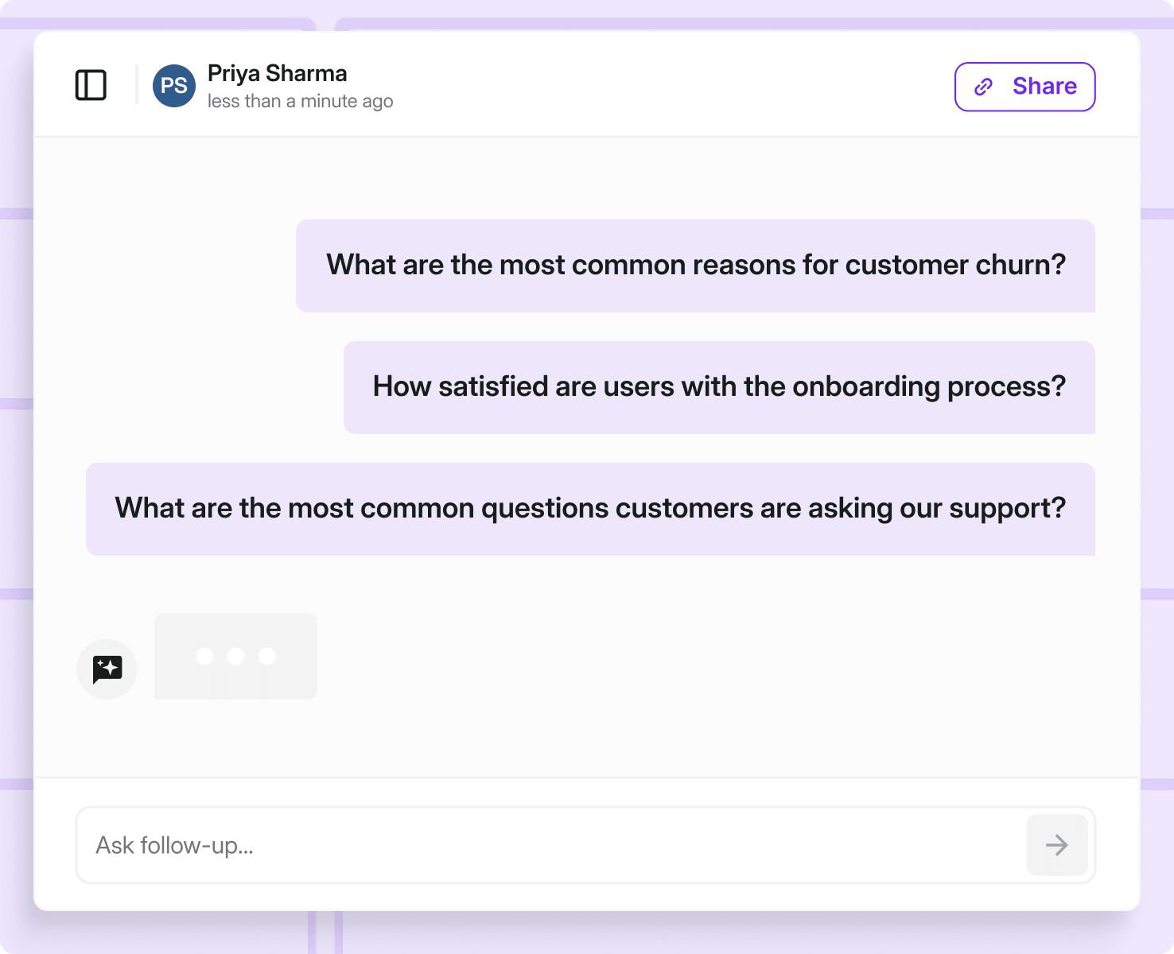Click the link icon in Share button
This screenshot has width=1174, height=954.
[984, 87]
